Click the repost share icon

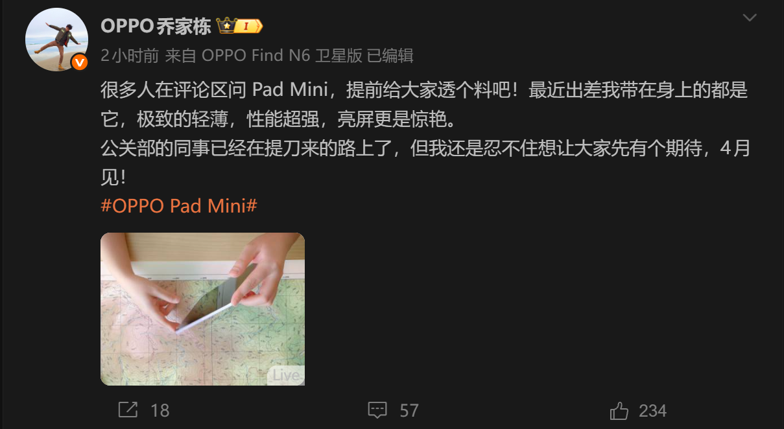[128, 410]
